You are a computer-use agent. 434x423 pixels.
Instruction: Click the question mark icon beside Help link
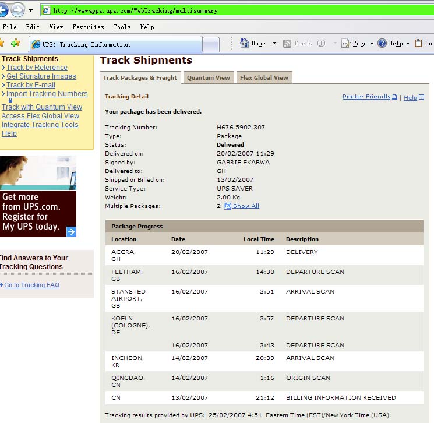[421, 98]
